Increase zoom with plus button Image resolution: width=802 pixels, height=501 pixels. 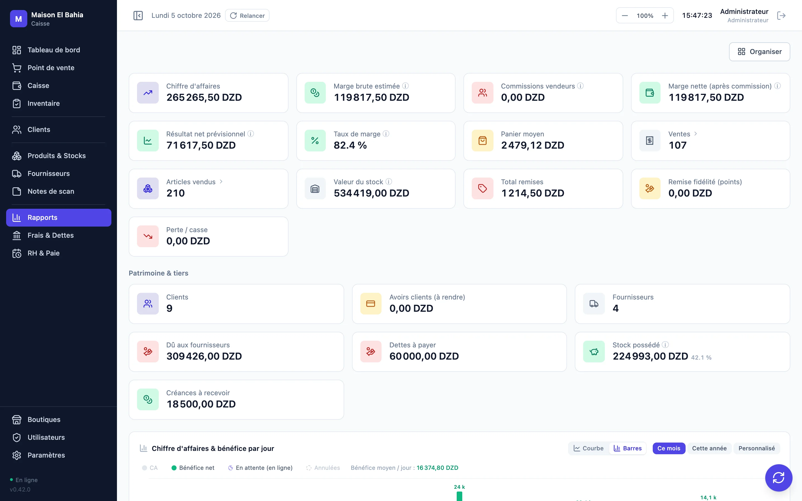(x=665, y=16)
